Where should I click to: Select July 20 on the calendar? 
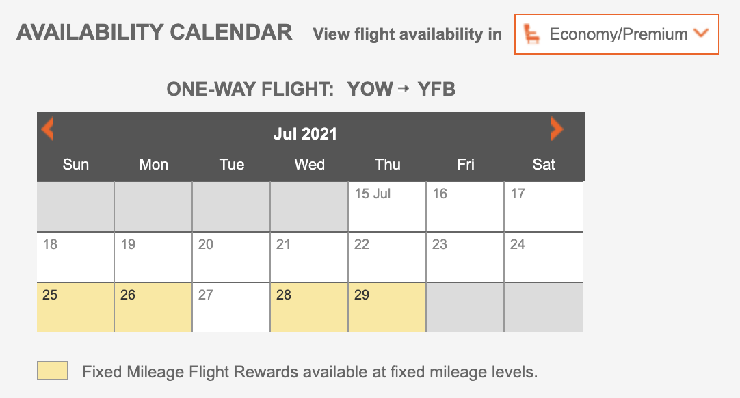click(x=231, y=256)
